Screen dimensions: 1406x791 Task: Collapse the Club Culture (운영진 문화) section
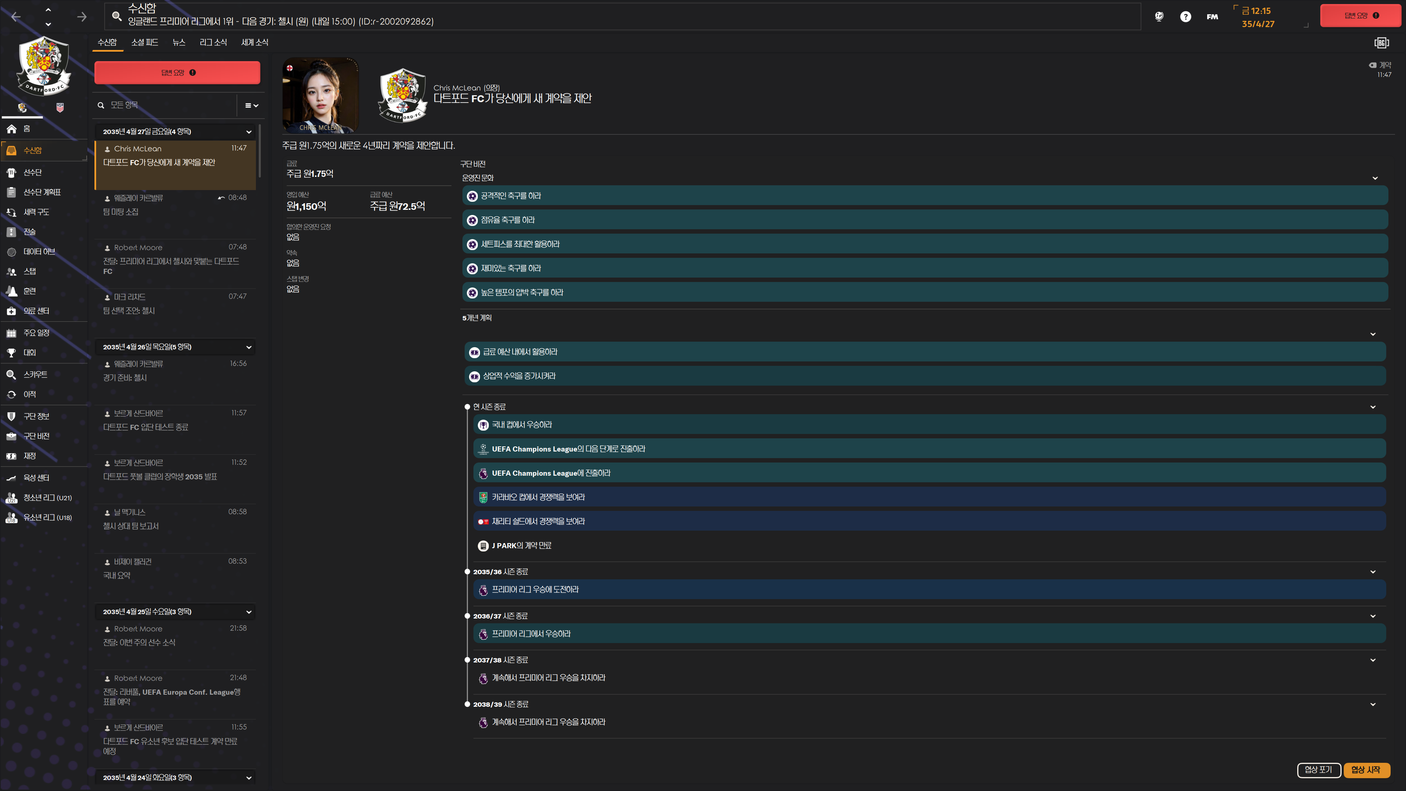tap(1375, 178)
